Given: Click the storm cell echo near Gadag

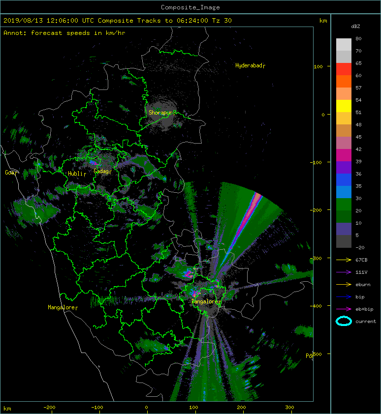Looking at the screenshot, I should tap(94, 162).
